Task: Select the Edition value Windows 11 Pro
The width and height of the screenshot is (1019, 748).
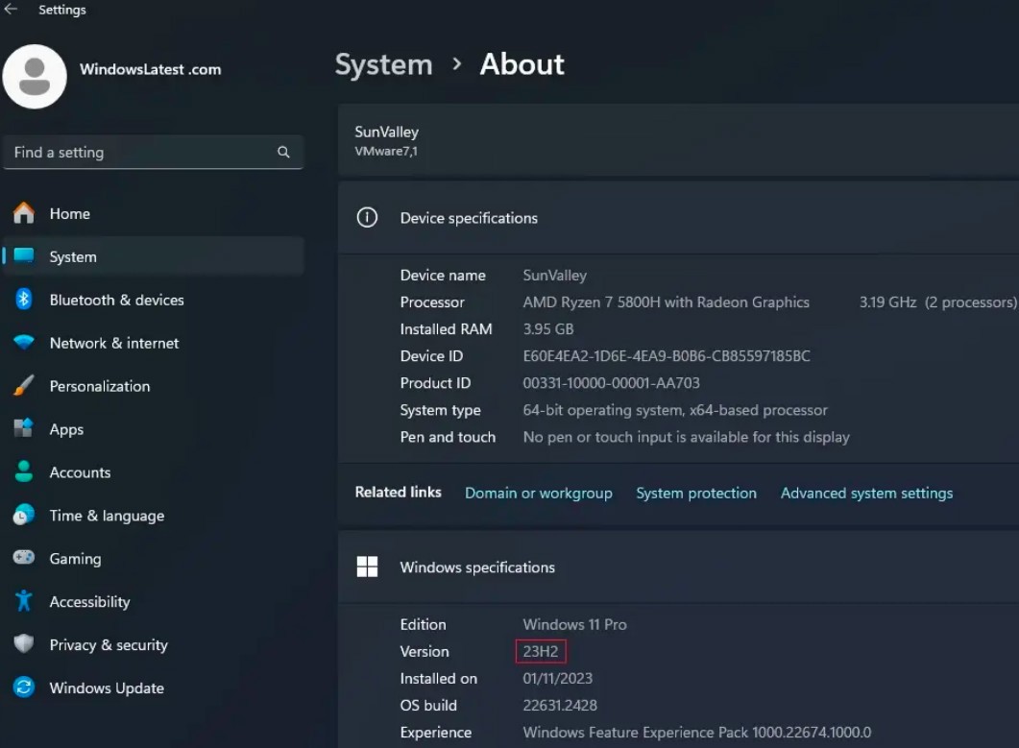Action: [x=574, y=624]
